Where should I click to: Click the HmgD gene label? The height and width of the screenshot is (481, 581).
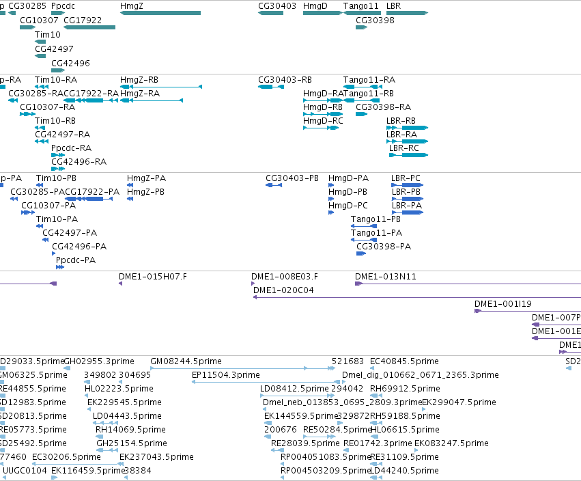315,6
